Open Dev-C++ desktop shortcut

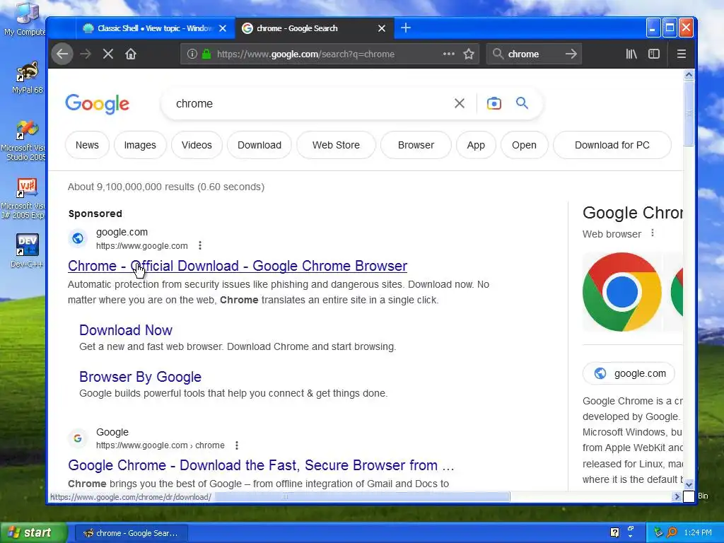click(x=27, y=251)
